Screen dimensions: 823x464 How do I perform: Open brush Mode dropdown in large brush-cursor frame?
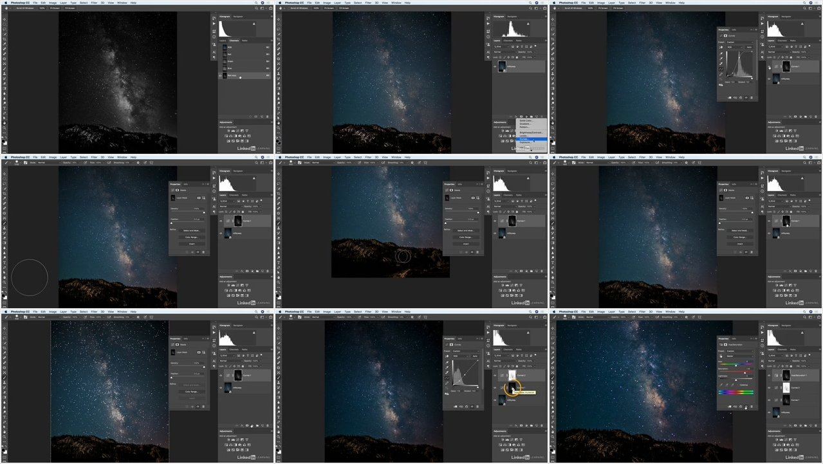48,163
